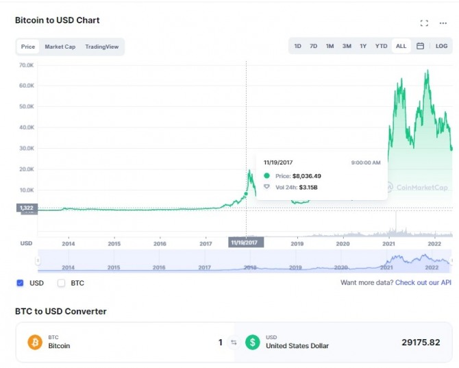The width and height of the screenshot is (459, 368).
Task: Switch to the TradingView tab
Action: pyautogui.click(x=102, y=47)
